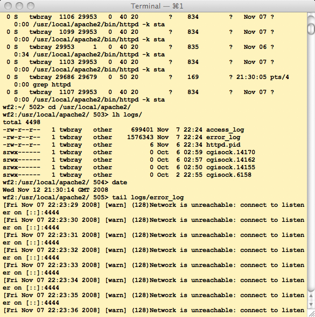Viewport: 315px width, 317px height.
Task: Click the '22:34' time on httpd.pid row
Action: [x=193, y=145]
